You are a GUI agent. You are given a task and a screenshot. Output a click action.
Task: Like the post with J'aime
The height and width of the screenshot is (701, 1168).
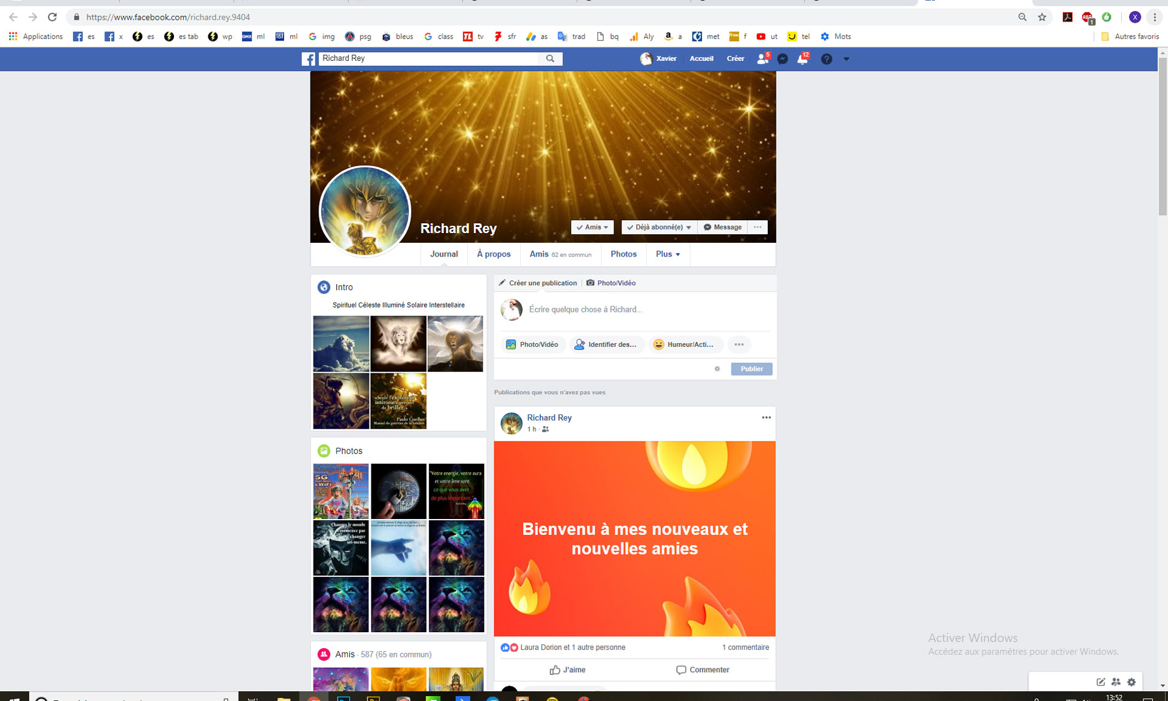567,670
